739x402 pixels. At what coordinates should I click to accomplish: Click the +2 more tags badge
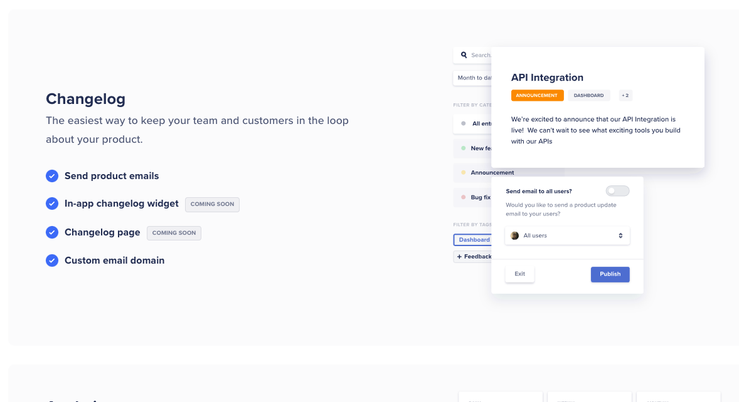point(625,95)
